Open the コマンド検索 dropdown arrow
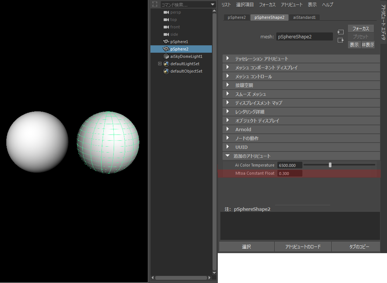The width and height of the screenshot is (387, 283). point(213,5)
